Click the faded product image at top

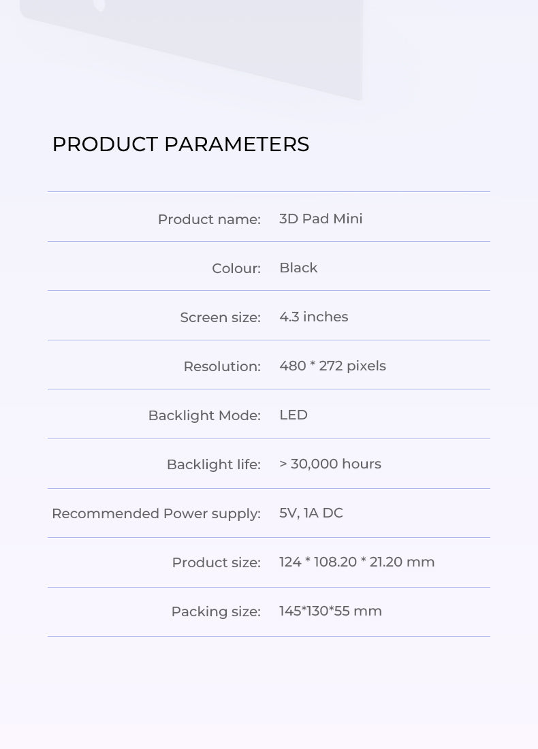[191, 48]
